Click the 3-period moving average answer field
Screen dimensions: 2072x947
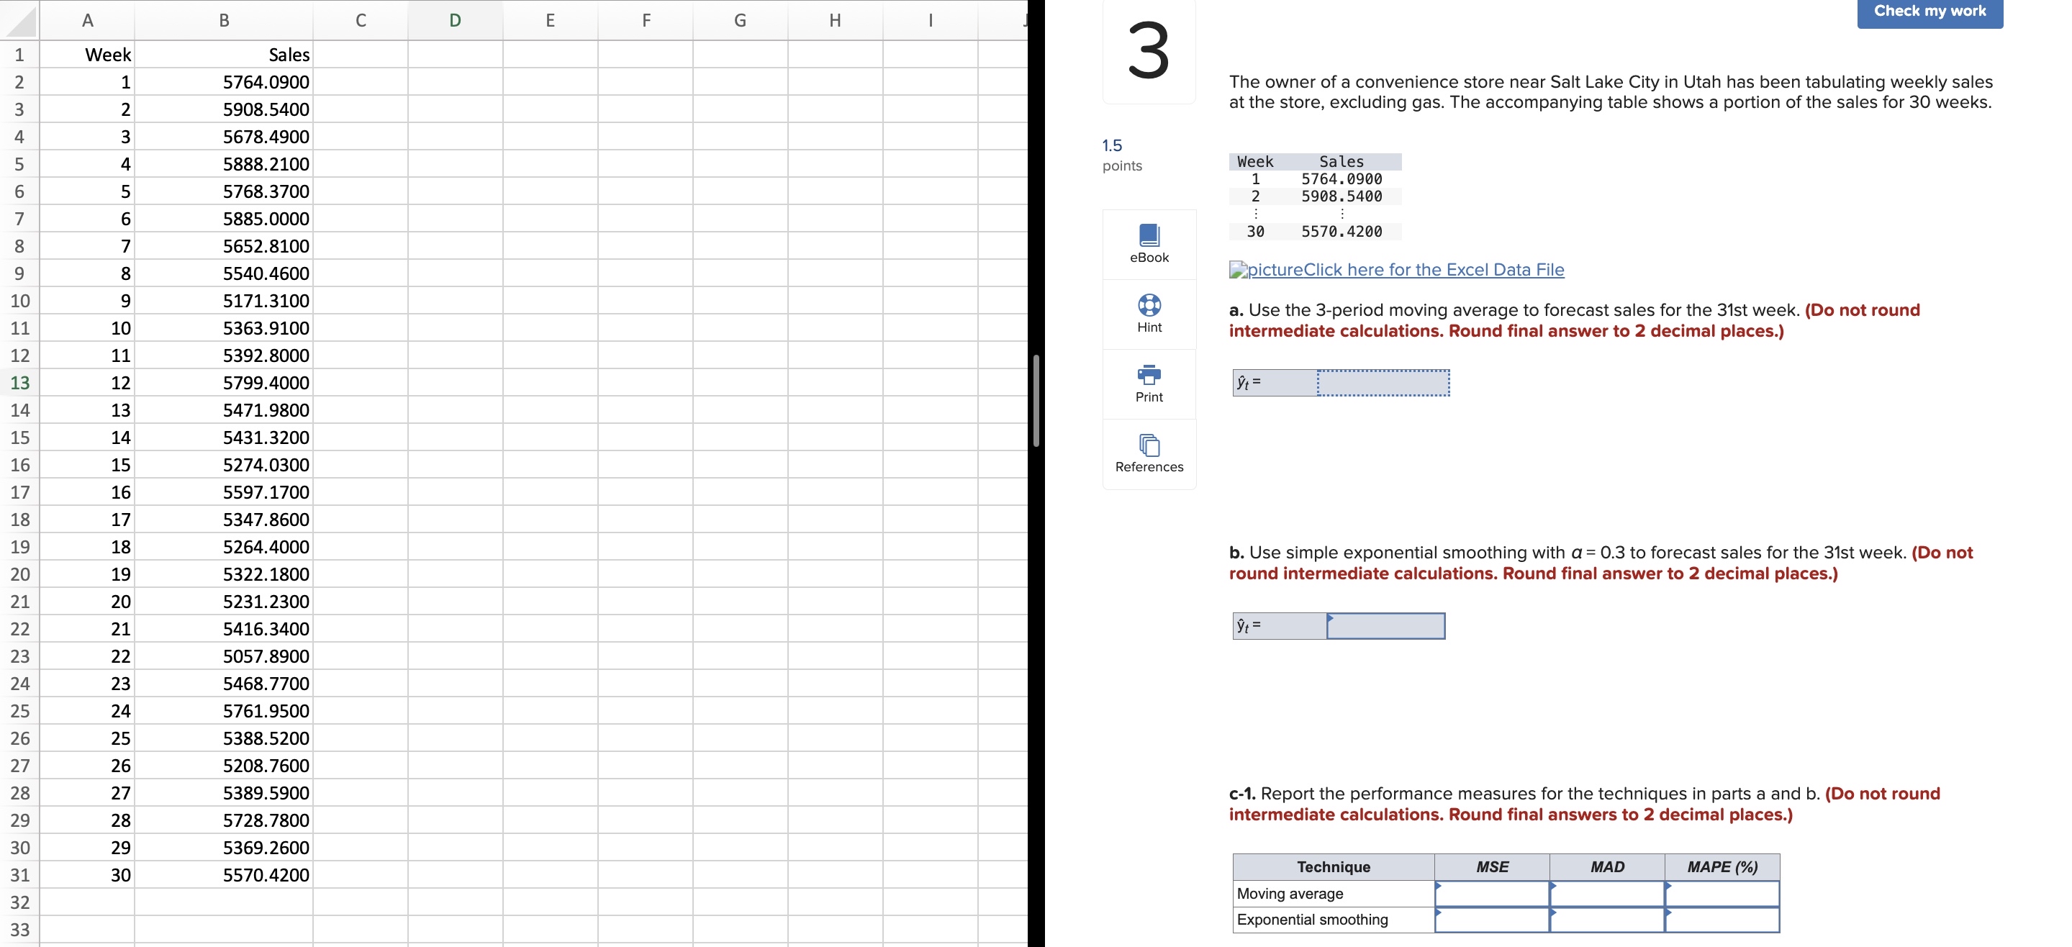(x=1383, y=383)
